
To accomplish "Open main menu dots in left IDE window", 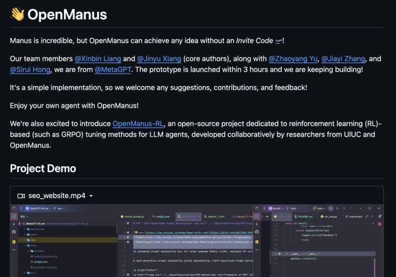I will pyautogui.click(x=21, y=209).
